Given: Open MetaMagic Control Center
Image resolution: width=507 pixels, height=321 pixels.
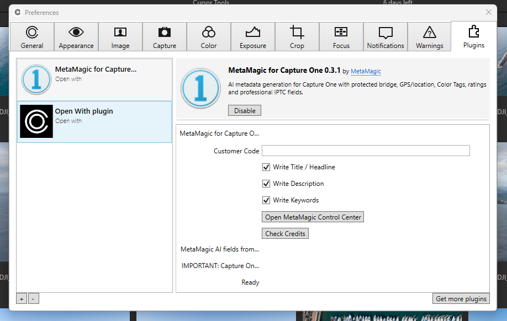Looking at the screenshot, I should coord(313,217).
